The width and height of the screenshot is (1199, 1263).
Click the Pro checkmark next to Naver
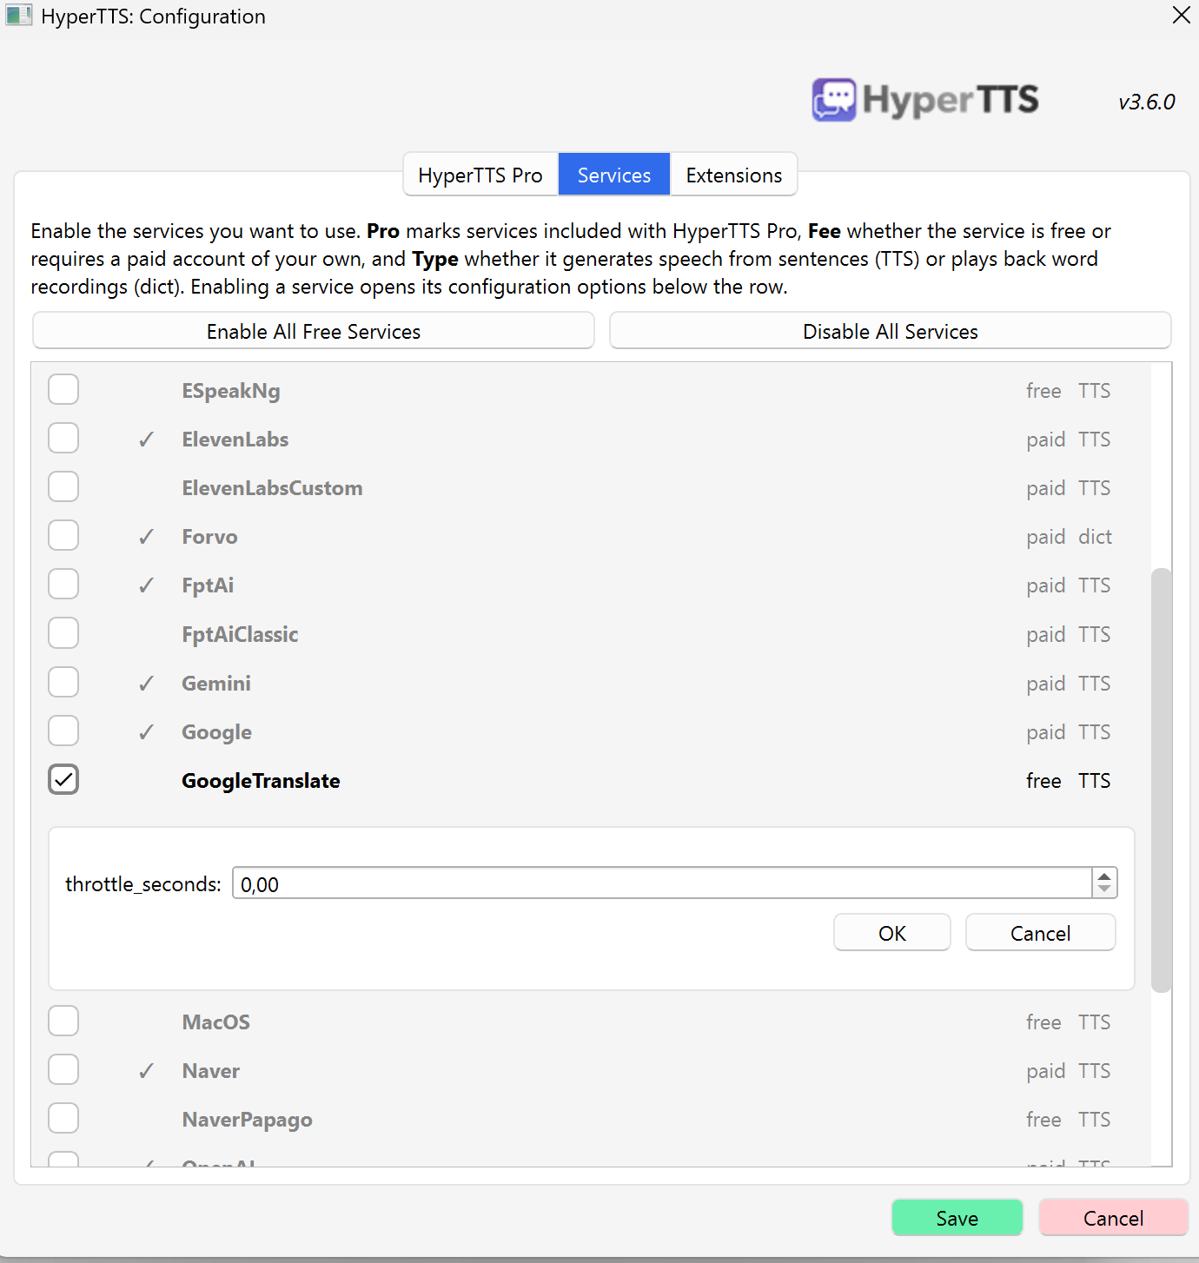[x=147, y=1071]
